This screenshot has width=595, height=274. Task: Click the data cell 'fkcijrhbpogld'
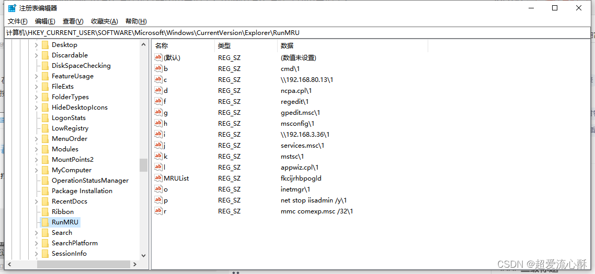pyautogui.click(x=301, y=178)
